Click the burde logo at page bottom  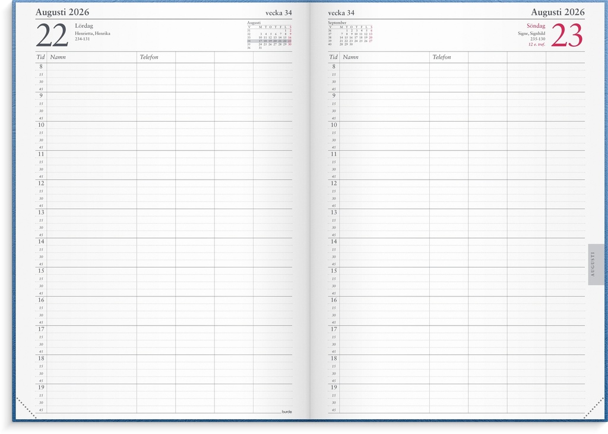pos(286,411)
